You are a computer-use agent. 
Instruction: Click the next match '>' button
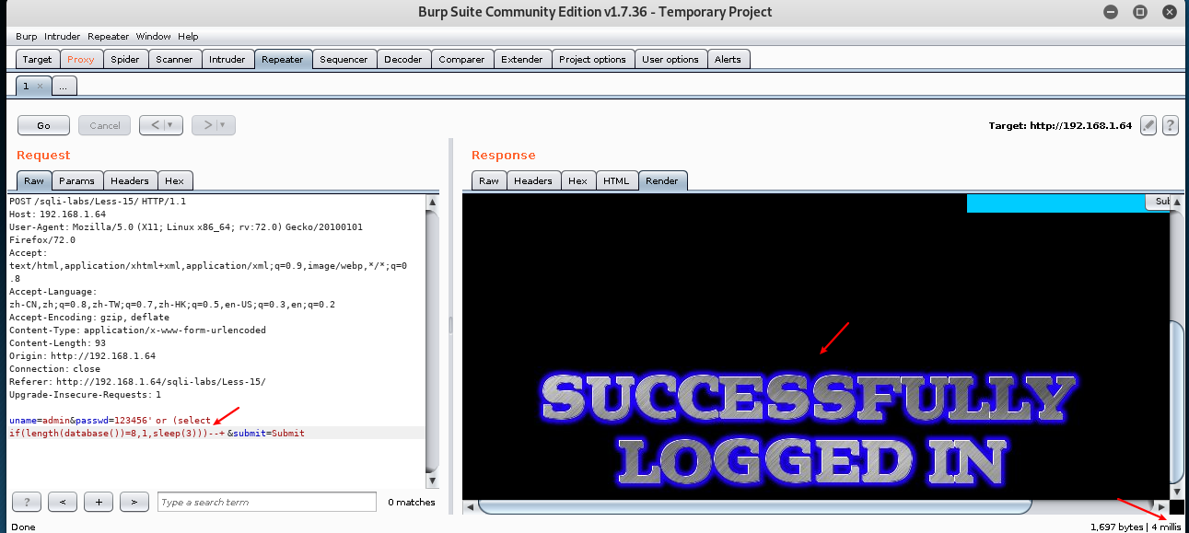pyautogui.click(x=134, y=502)
